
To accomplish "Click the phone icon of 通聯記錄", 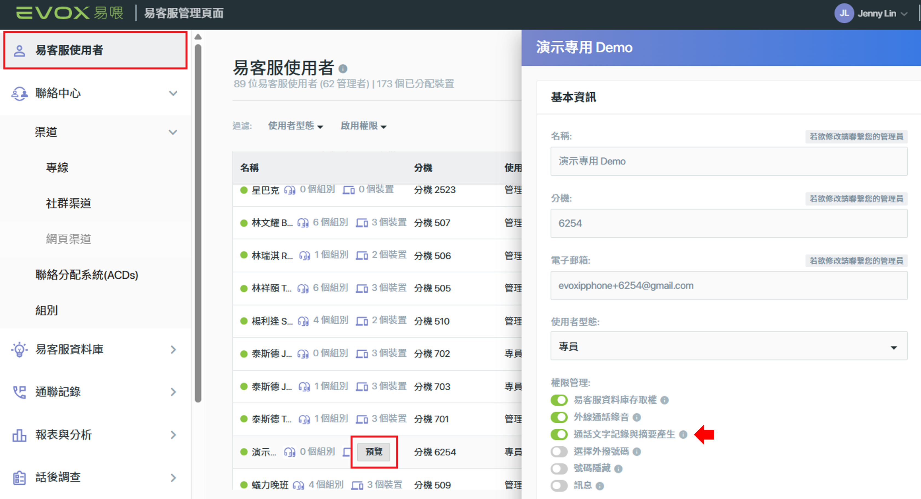I will click(x=19, y=392).
